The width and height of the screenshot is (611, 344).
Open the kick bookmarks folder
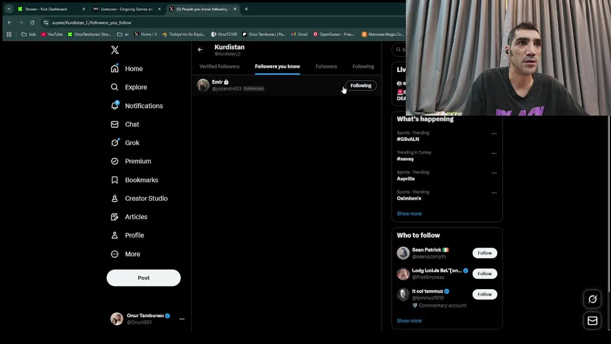click(29, 34)
